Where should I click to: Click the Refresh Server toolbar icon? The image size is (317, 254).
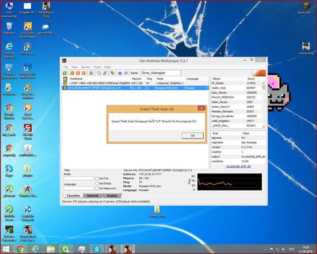point(84,73)
